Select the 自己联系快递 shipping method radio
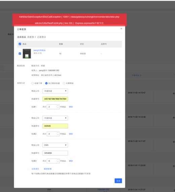 46,83
